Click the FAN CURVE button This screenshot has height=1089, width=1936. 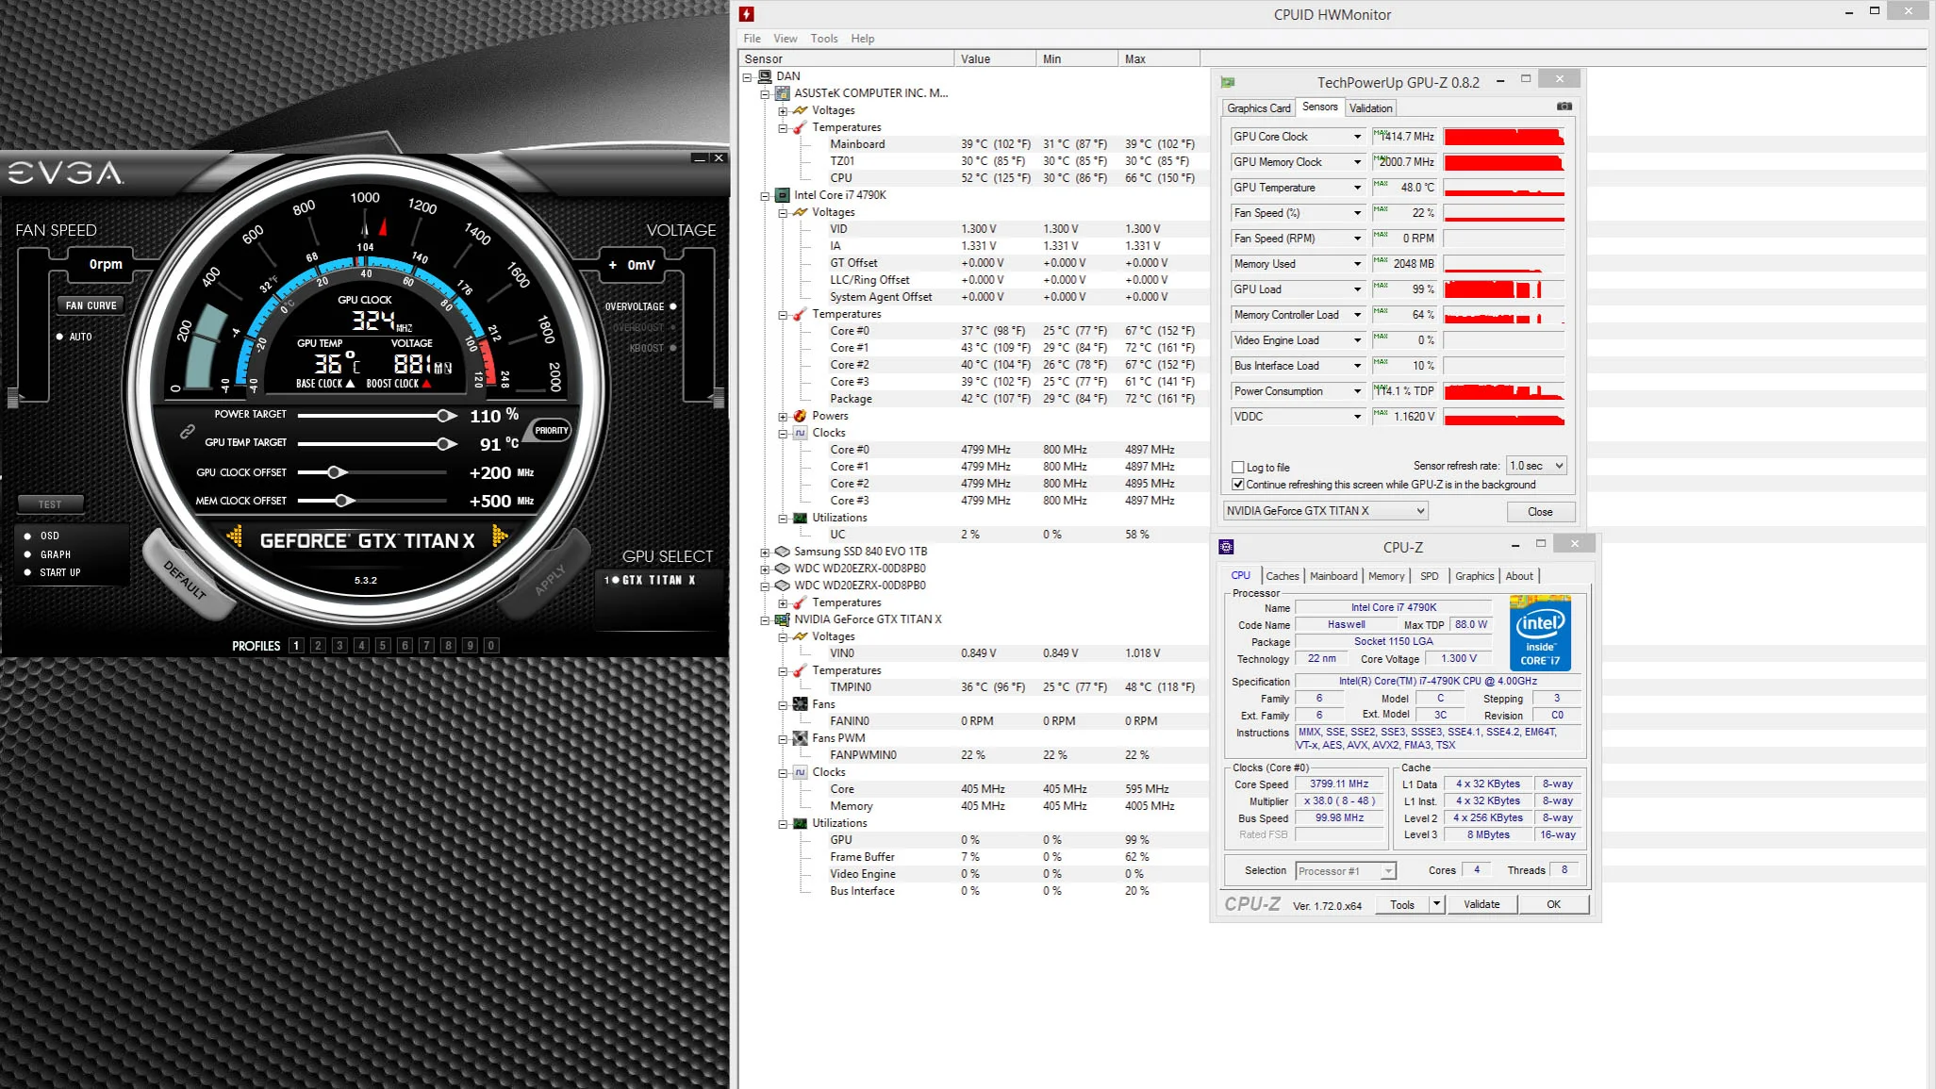(91, 305)
